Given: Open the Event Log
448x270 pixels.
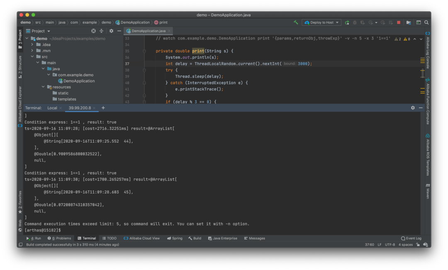Looking at the screenshot, I should click(x=411, y=238).
